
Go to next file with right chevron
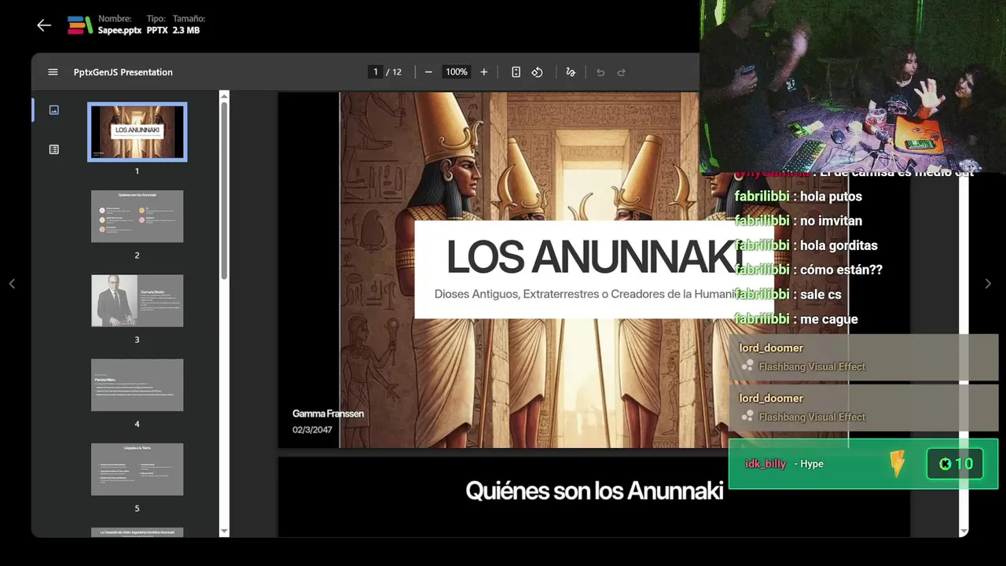[x=988, y=284]
